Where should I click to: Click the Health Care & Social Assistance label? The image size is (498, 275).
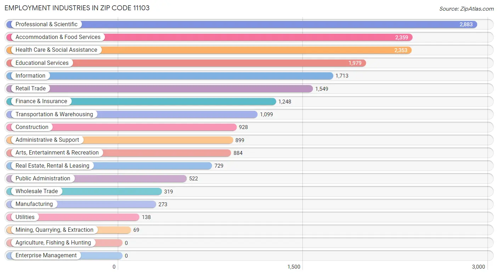[x=56, y=50]
